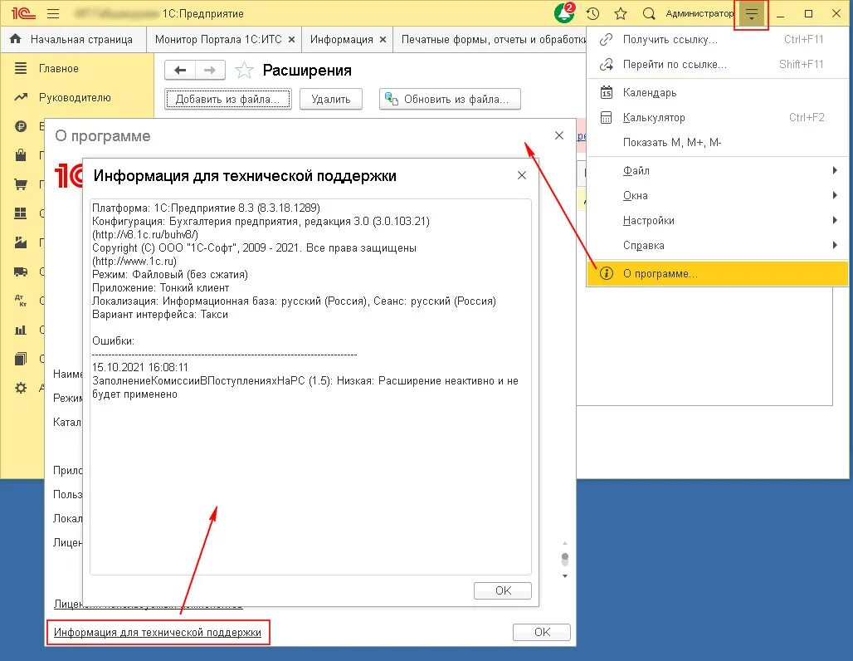Image resolution: width=853 pixels, height=661 pixels.
Task: Open the Дт/Кт operations sidebar icon
Action: point(21,301)
